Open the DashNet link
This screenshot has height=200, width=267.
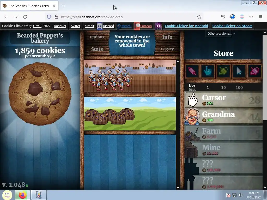(60, 26)
